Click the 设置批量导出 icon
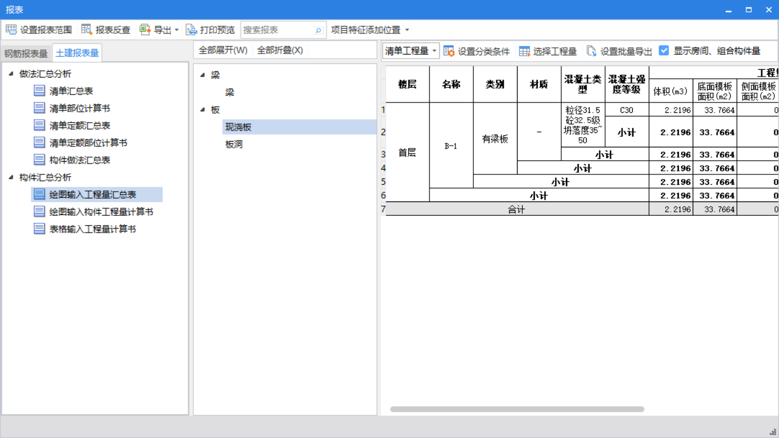This screenshot has height=438, width=779. point(591,51)
